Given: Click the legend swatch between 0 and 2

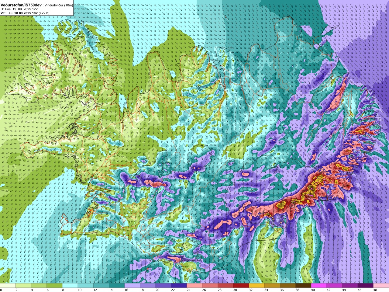Looking at the screenshot, I should click(x=8, y=286).
